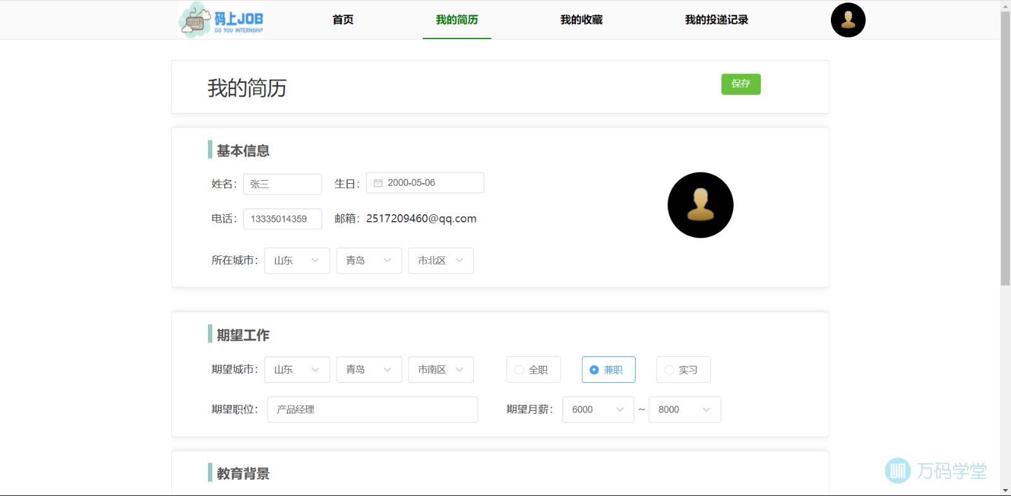Click the 基本信息 section heading
Image resolution: width=1011 pixels, height=496 pixels.
[x=243, y=151]
